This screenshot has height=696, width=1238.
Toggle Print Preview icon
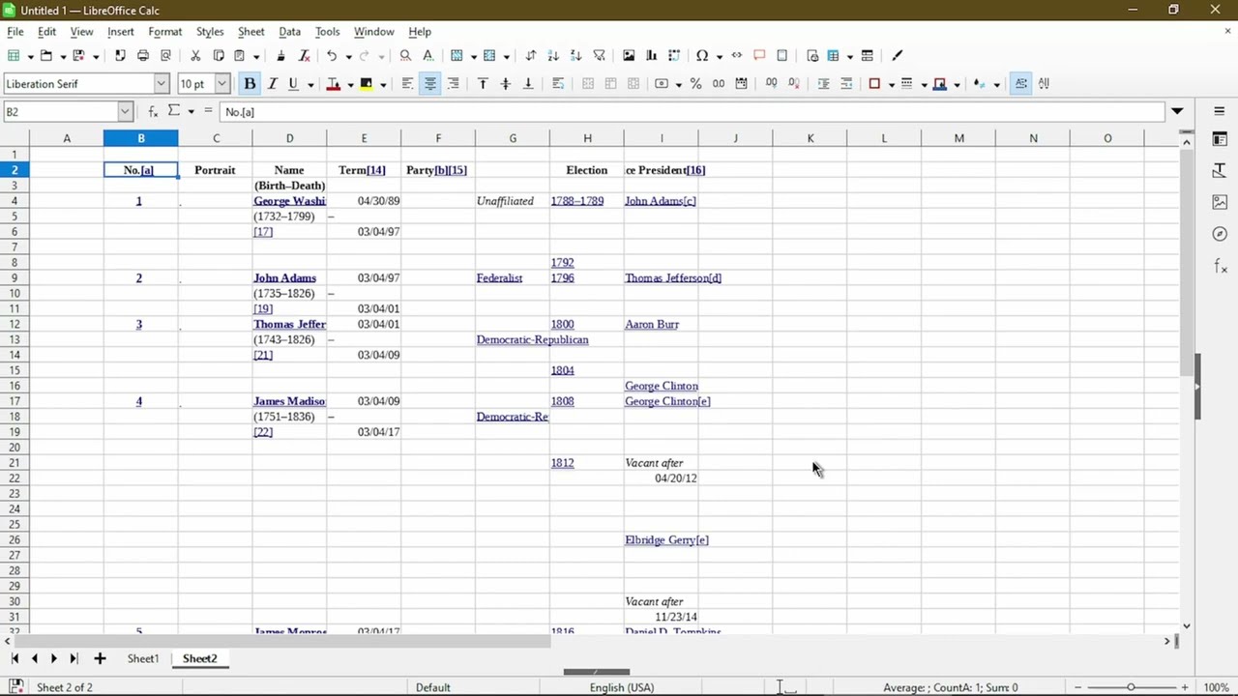pos(165,55)
